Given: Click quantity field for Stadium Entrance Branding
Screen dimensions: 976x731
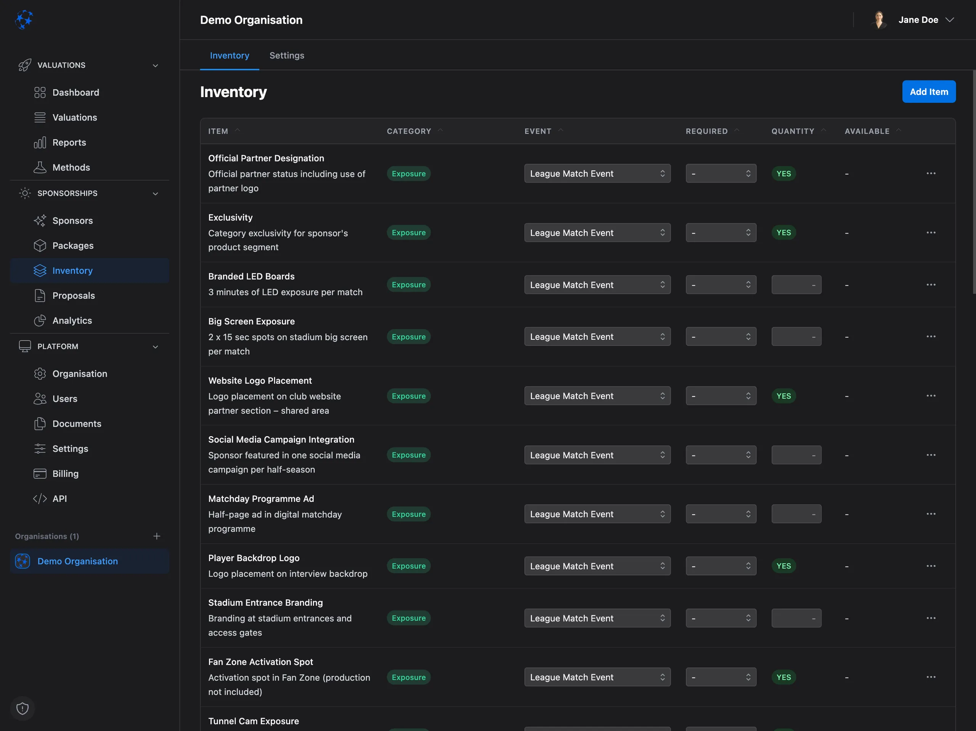Looking at the screenshot, I should [x=796, y=618].
